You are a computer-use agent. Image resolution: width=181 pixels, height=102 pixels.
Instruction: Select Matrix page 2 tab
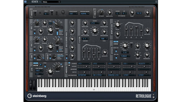pyautogui.click(x=69, y=65)
